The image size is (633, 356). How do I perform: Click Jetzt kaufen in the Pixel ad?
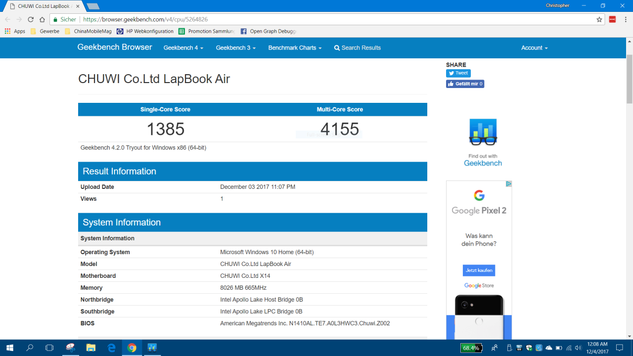pyautogui.click(x=479, y=270)
